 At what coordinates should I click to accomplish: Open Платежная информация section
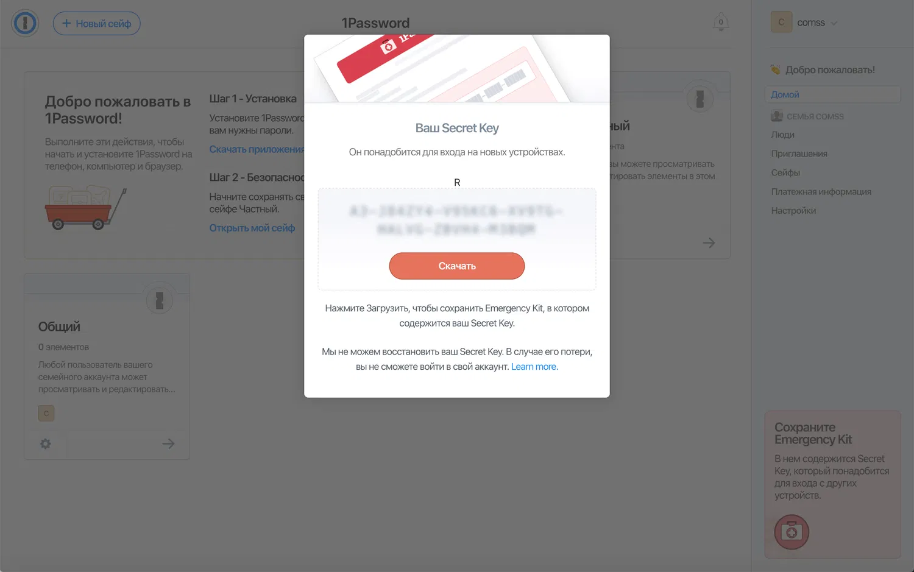tap(821, 191)
